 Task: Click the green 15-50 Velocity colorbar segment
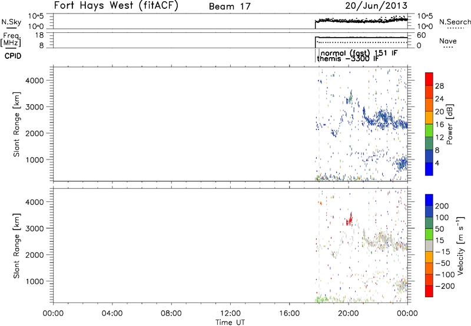point(429,234)
